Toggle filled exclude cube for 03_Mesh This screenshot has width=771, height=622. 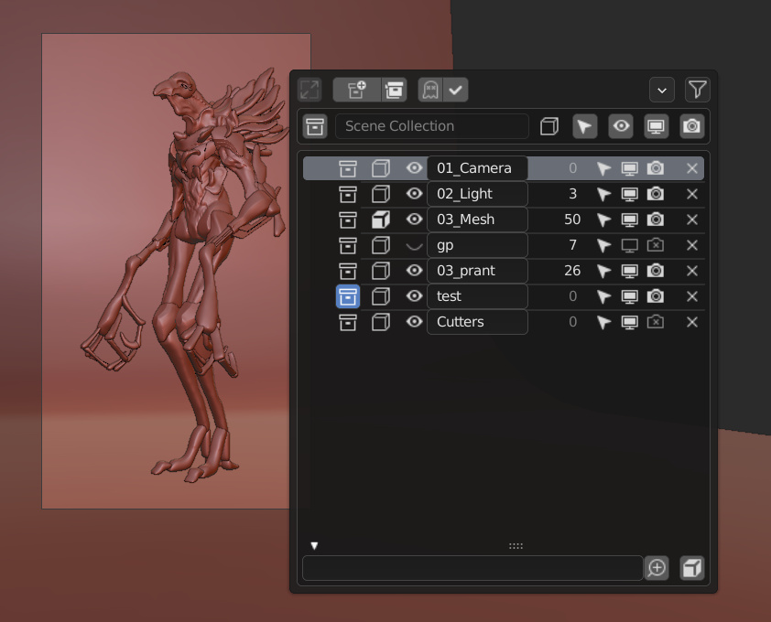tap(381, 220)
